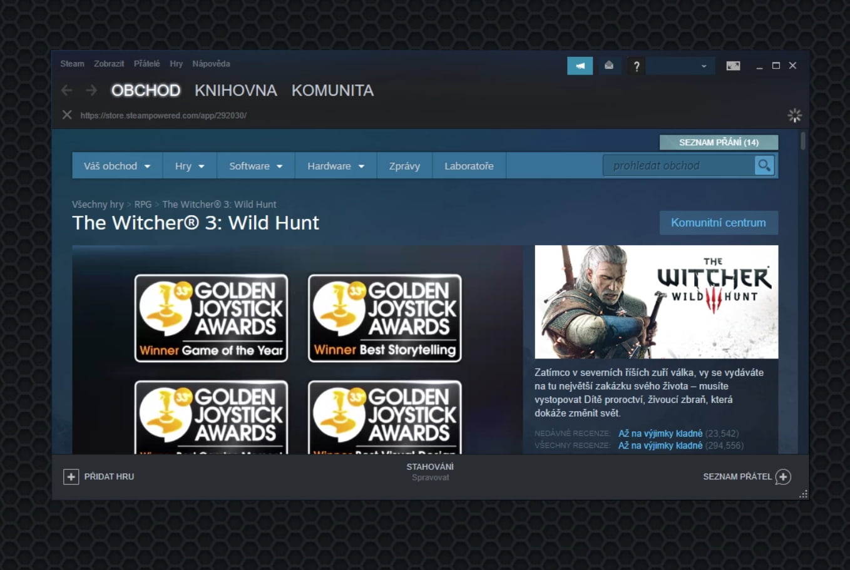Image resolution: width=850 pixels, height=570 pixels.
Task: Click the Komunitní centrum button
Action: click(x=719, y=223)
